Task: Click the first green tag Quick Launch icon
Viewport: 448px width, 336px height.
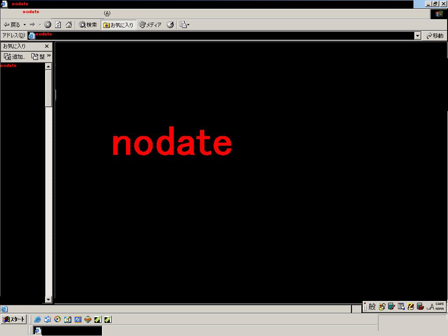Action: [98, 319]
